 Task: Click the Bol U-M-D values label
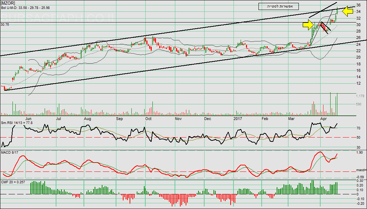pos(24,7)
